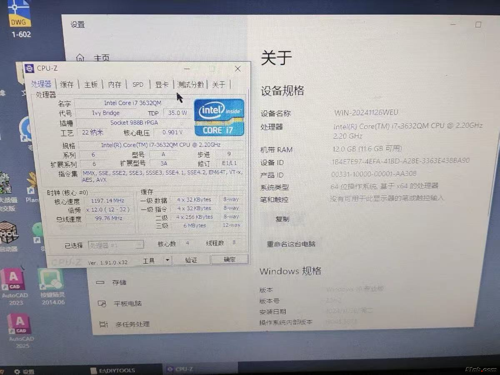The image size is (500, 375).
Task: Click the 规格 field in CPU-Z
Action: point(161,145)
